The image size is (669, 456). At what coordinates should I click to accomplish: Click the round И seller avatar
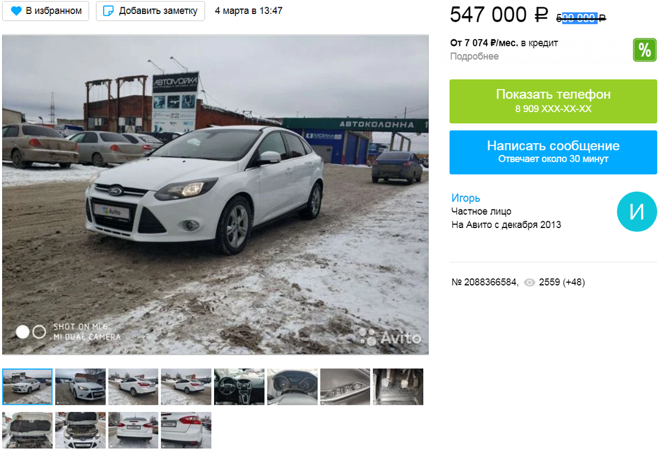point(637,212)
